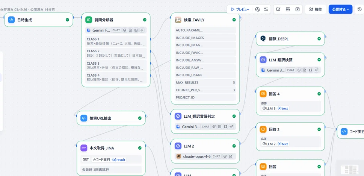Click the Anthropic logo beside claude-opus-4-6

point(178,156)
